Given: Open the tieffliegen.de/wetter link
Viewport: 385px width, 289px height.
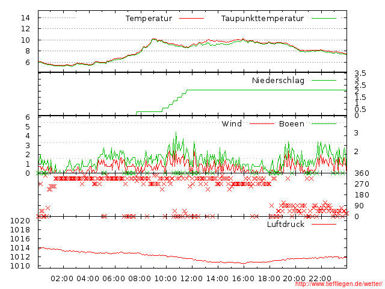Looking at the screenshot, I should click(x=339, y=284).
